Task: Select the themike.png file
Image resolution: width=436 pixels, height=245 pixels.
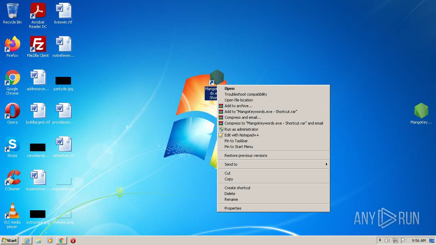Action: (63, 217)
